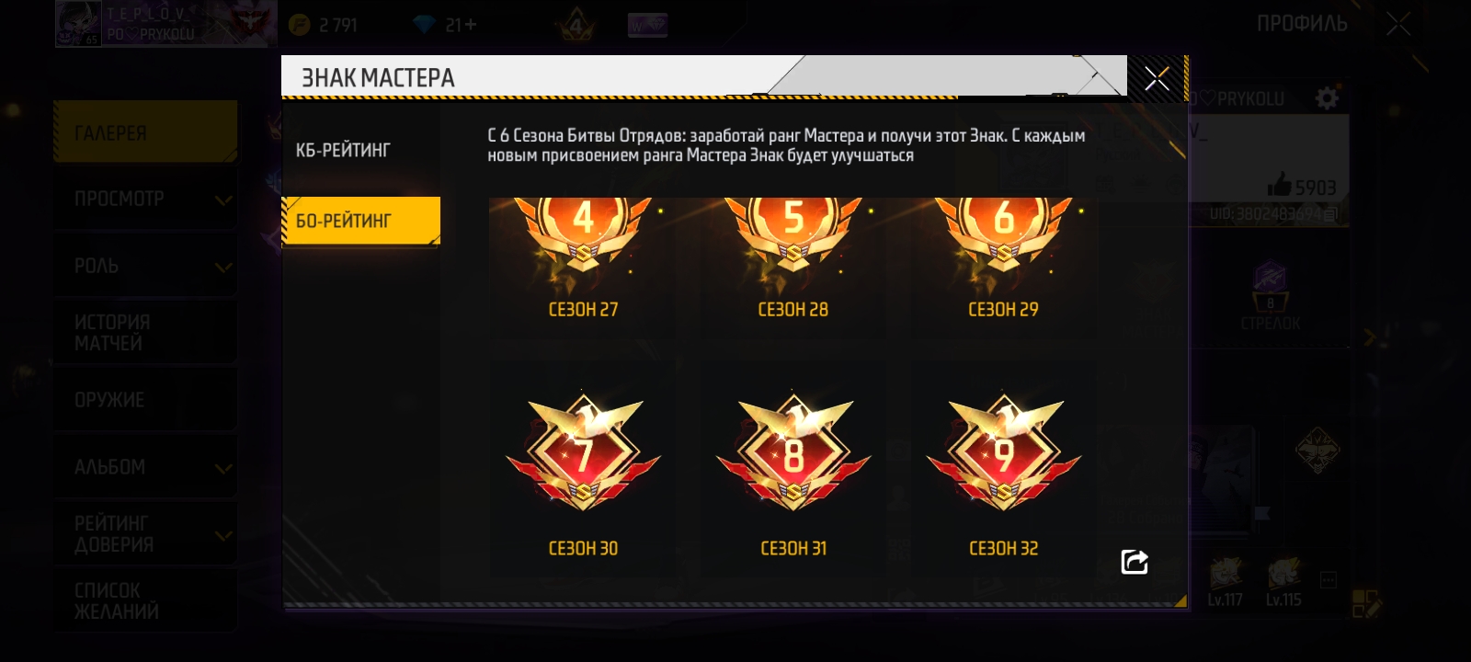Select the БО-Рейтинг tab

(x=361, y=221)
